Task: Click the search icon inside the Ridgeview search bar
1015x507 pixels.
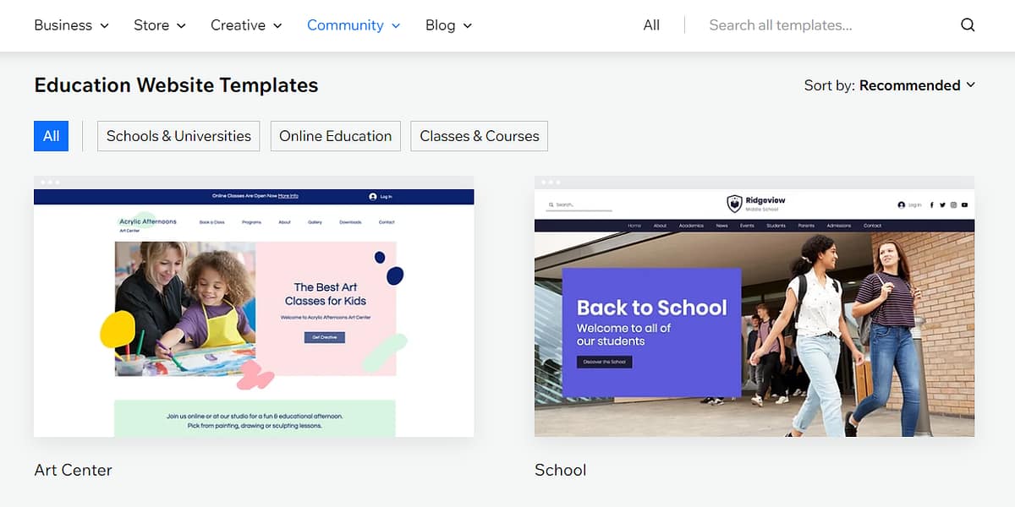Action: tap(551, 204)
